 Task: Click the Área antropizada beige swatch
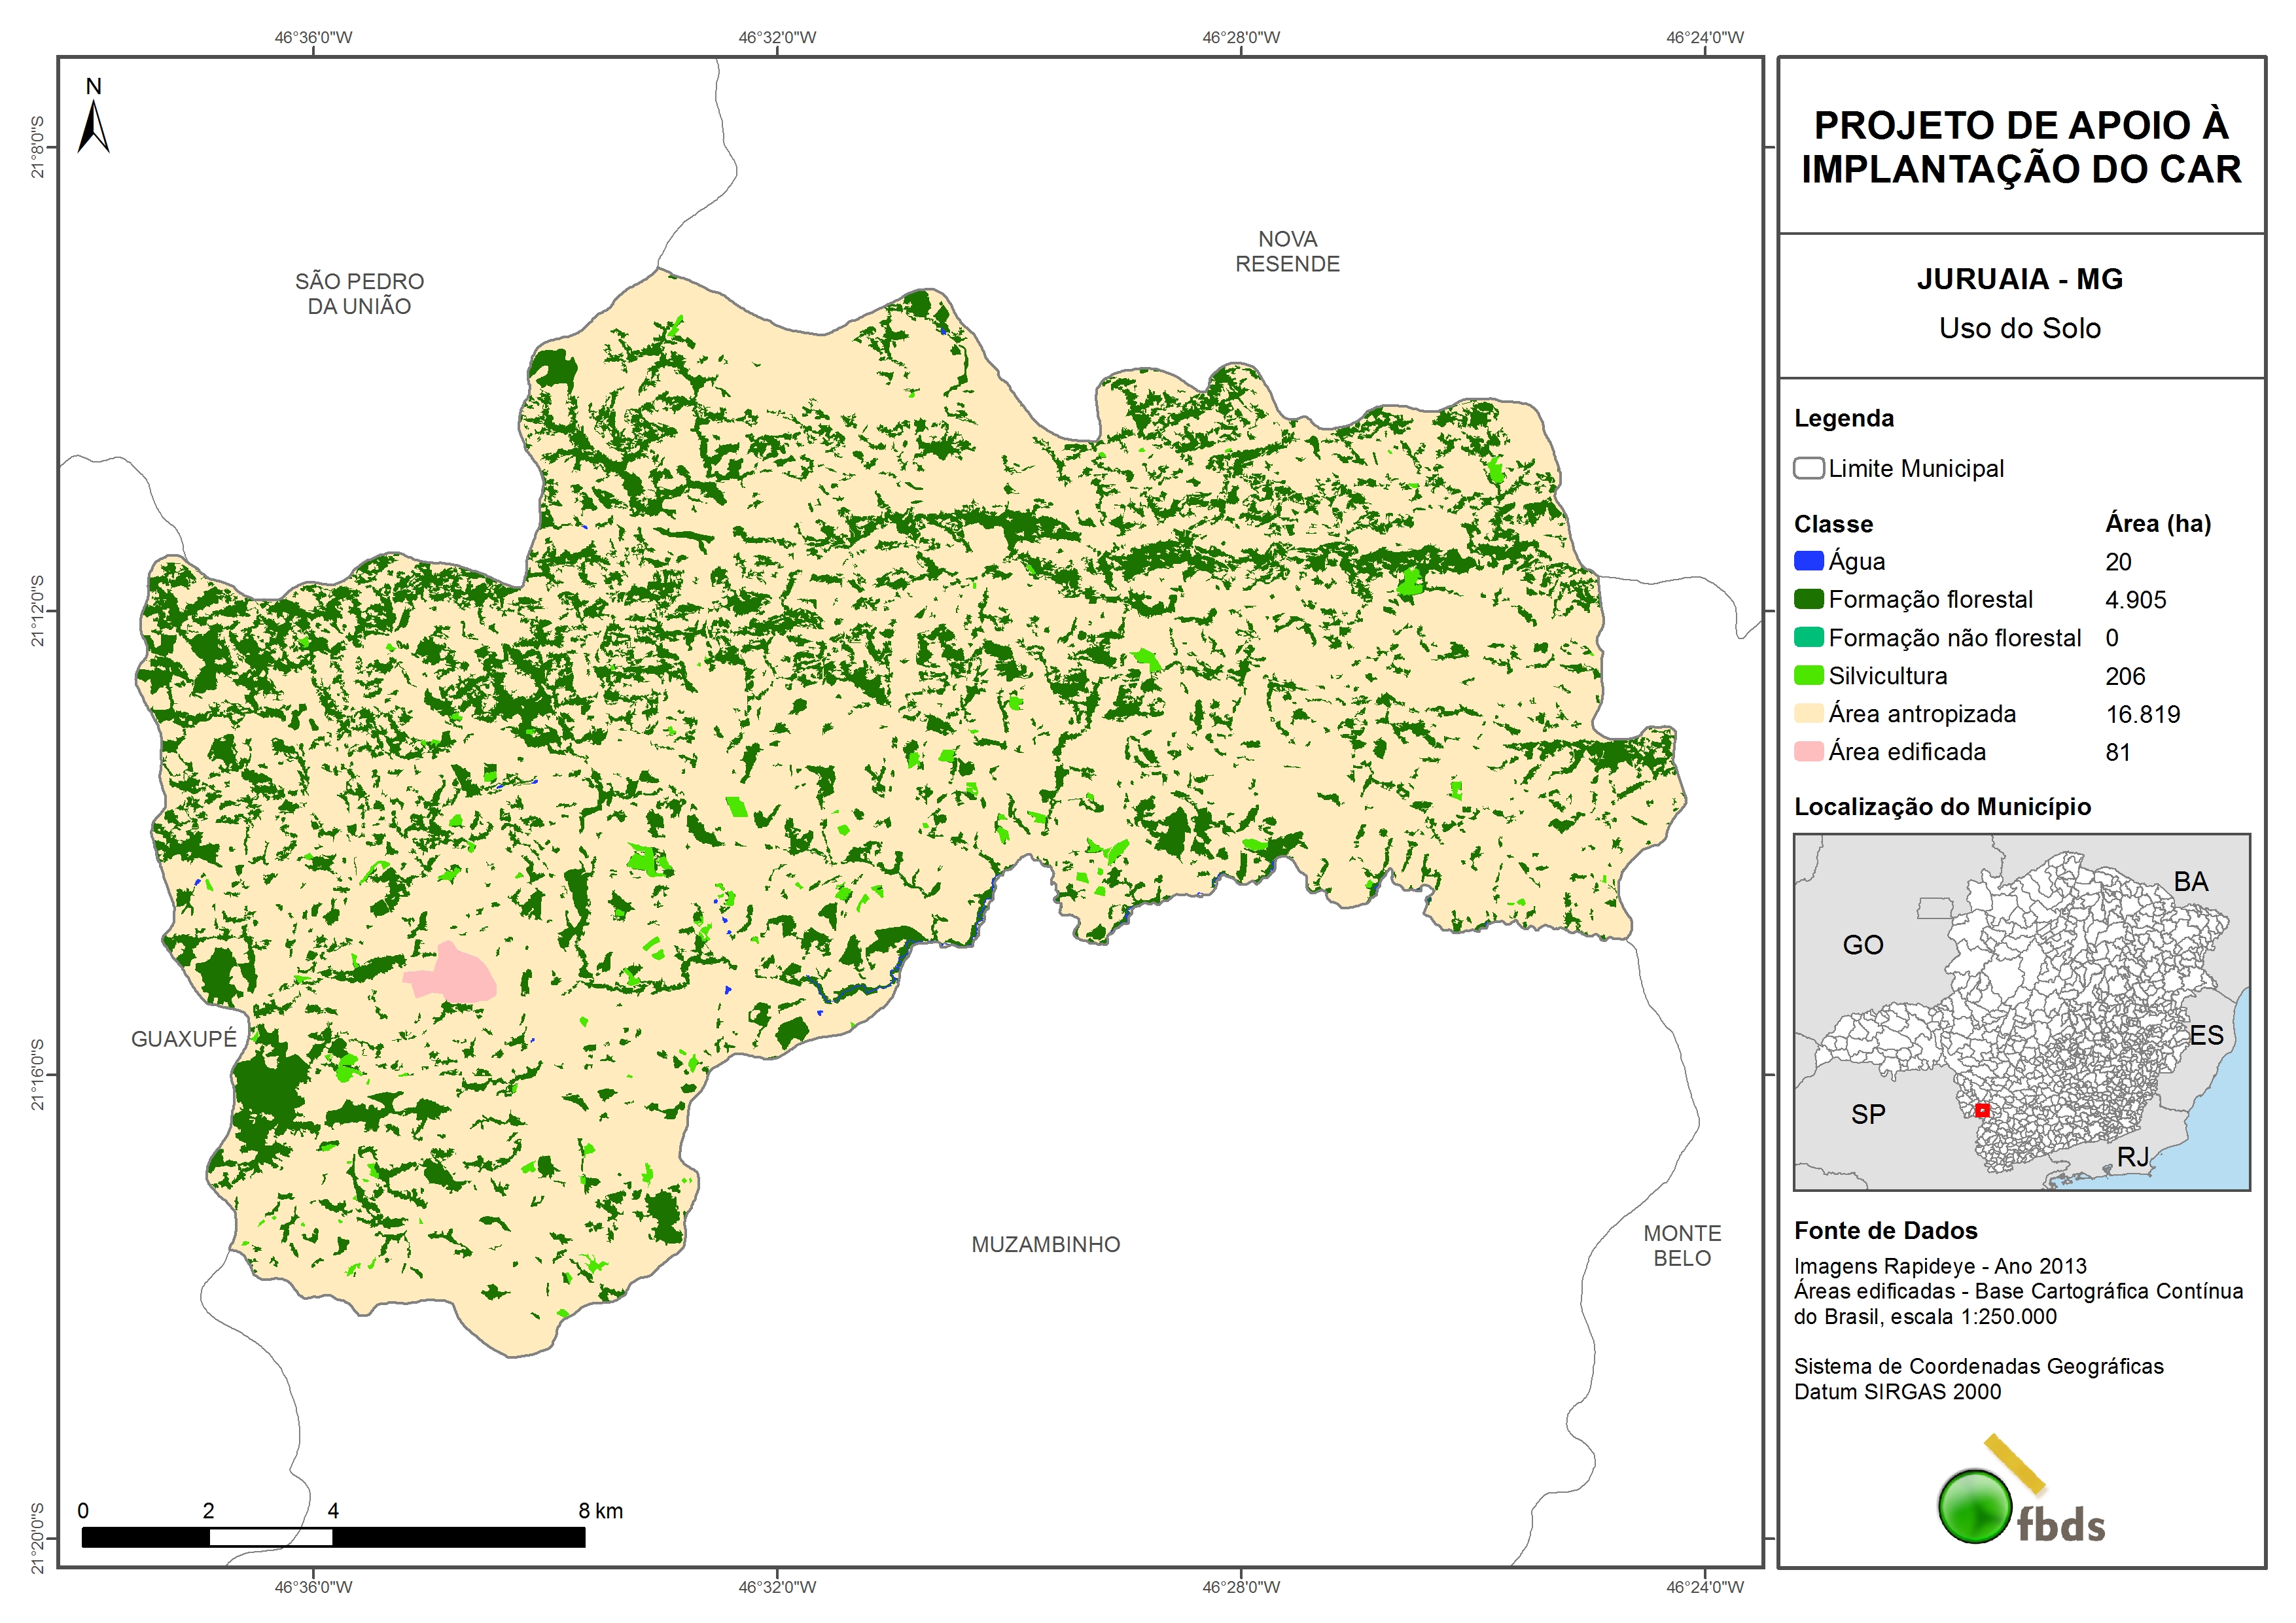click(1808, 713)
